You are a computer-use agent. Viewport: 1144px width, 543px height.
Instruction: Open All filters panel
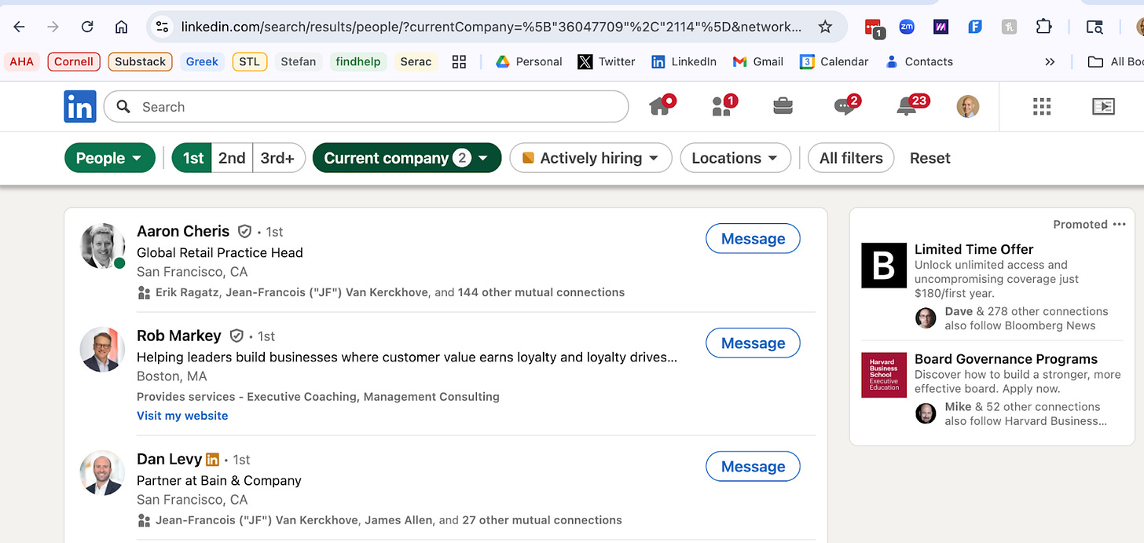pyautogui.click(x=851, y=158)
